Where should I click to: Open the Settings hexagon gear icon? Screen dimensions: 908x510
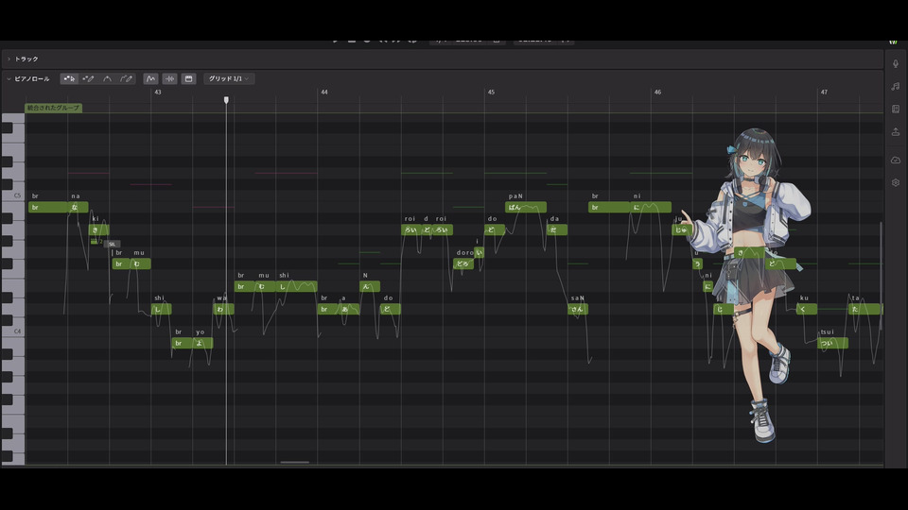pos(896,182)
